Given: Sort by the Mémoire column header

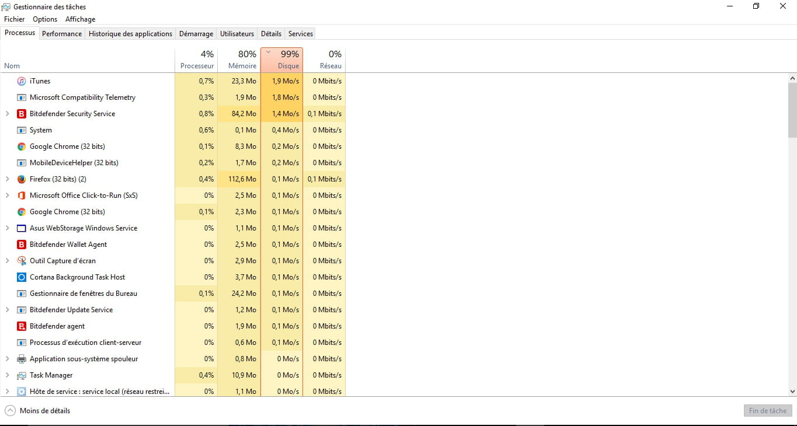Looking at the screenshot, I should 239,60.
